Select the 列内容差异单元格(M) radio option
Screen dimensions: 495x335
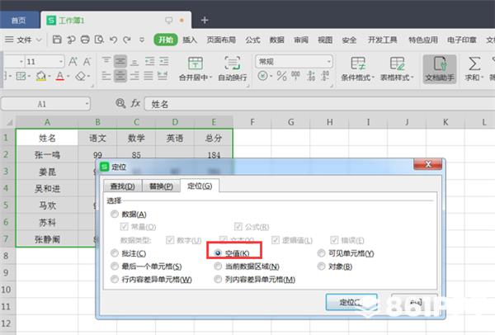coord(218,280)
